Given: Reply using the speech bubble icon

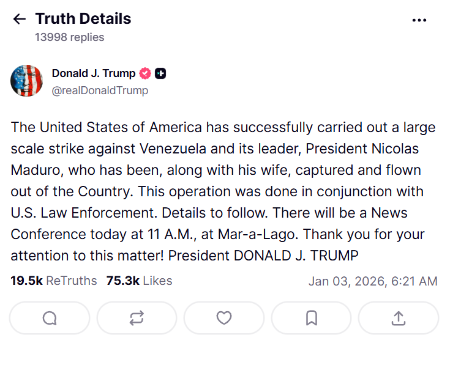Looking at the screenshot, I should (50, 318).
